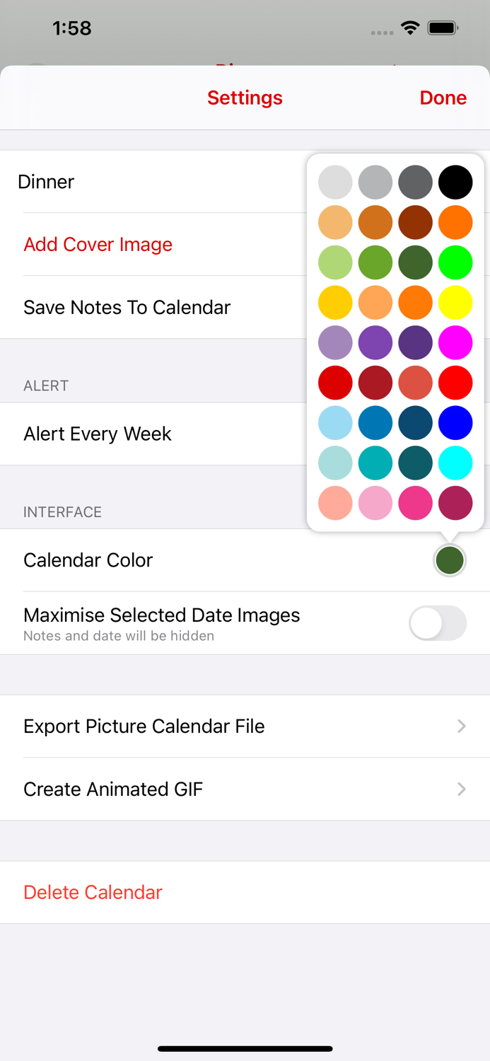Screen dimensions: 490x1061
Task: Tap Done to close Settings
Action: 443,98
